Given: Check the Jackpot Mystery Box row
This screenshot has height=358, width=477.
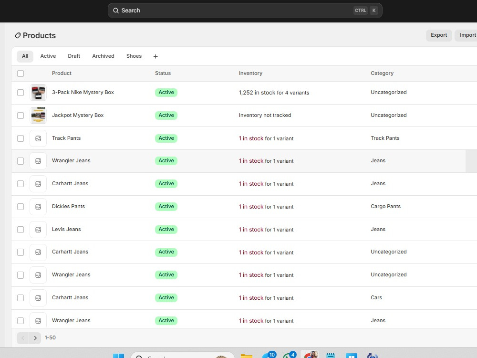Looking at the screenshot, I should point(21,116).
